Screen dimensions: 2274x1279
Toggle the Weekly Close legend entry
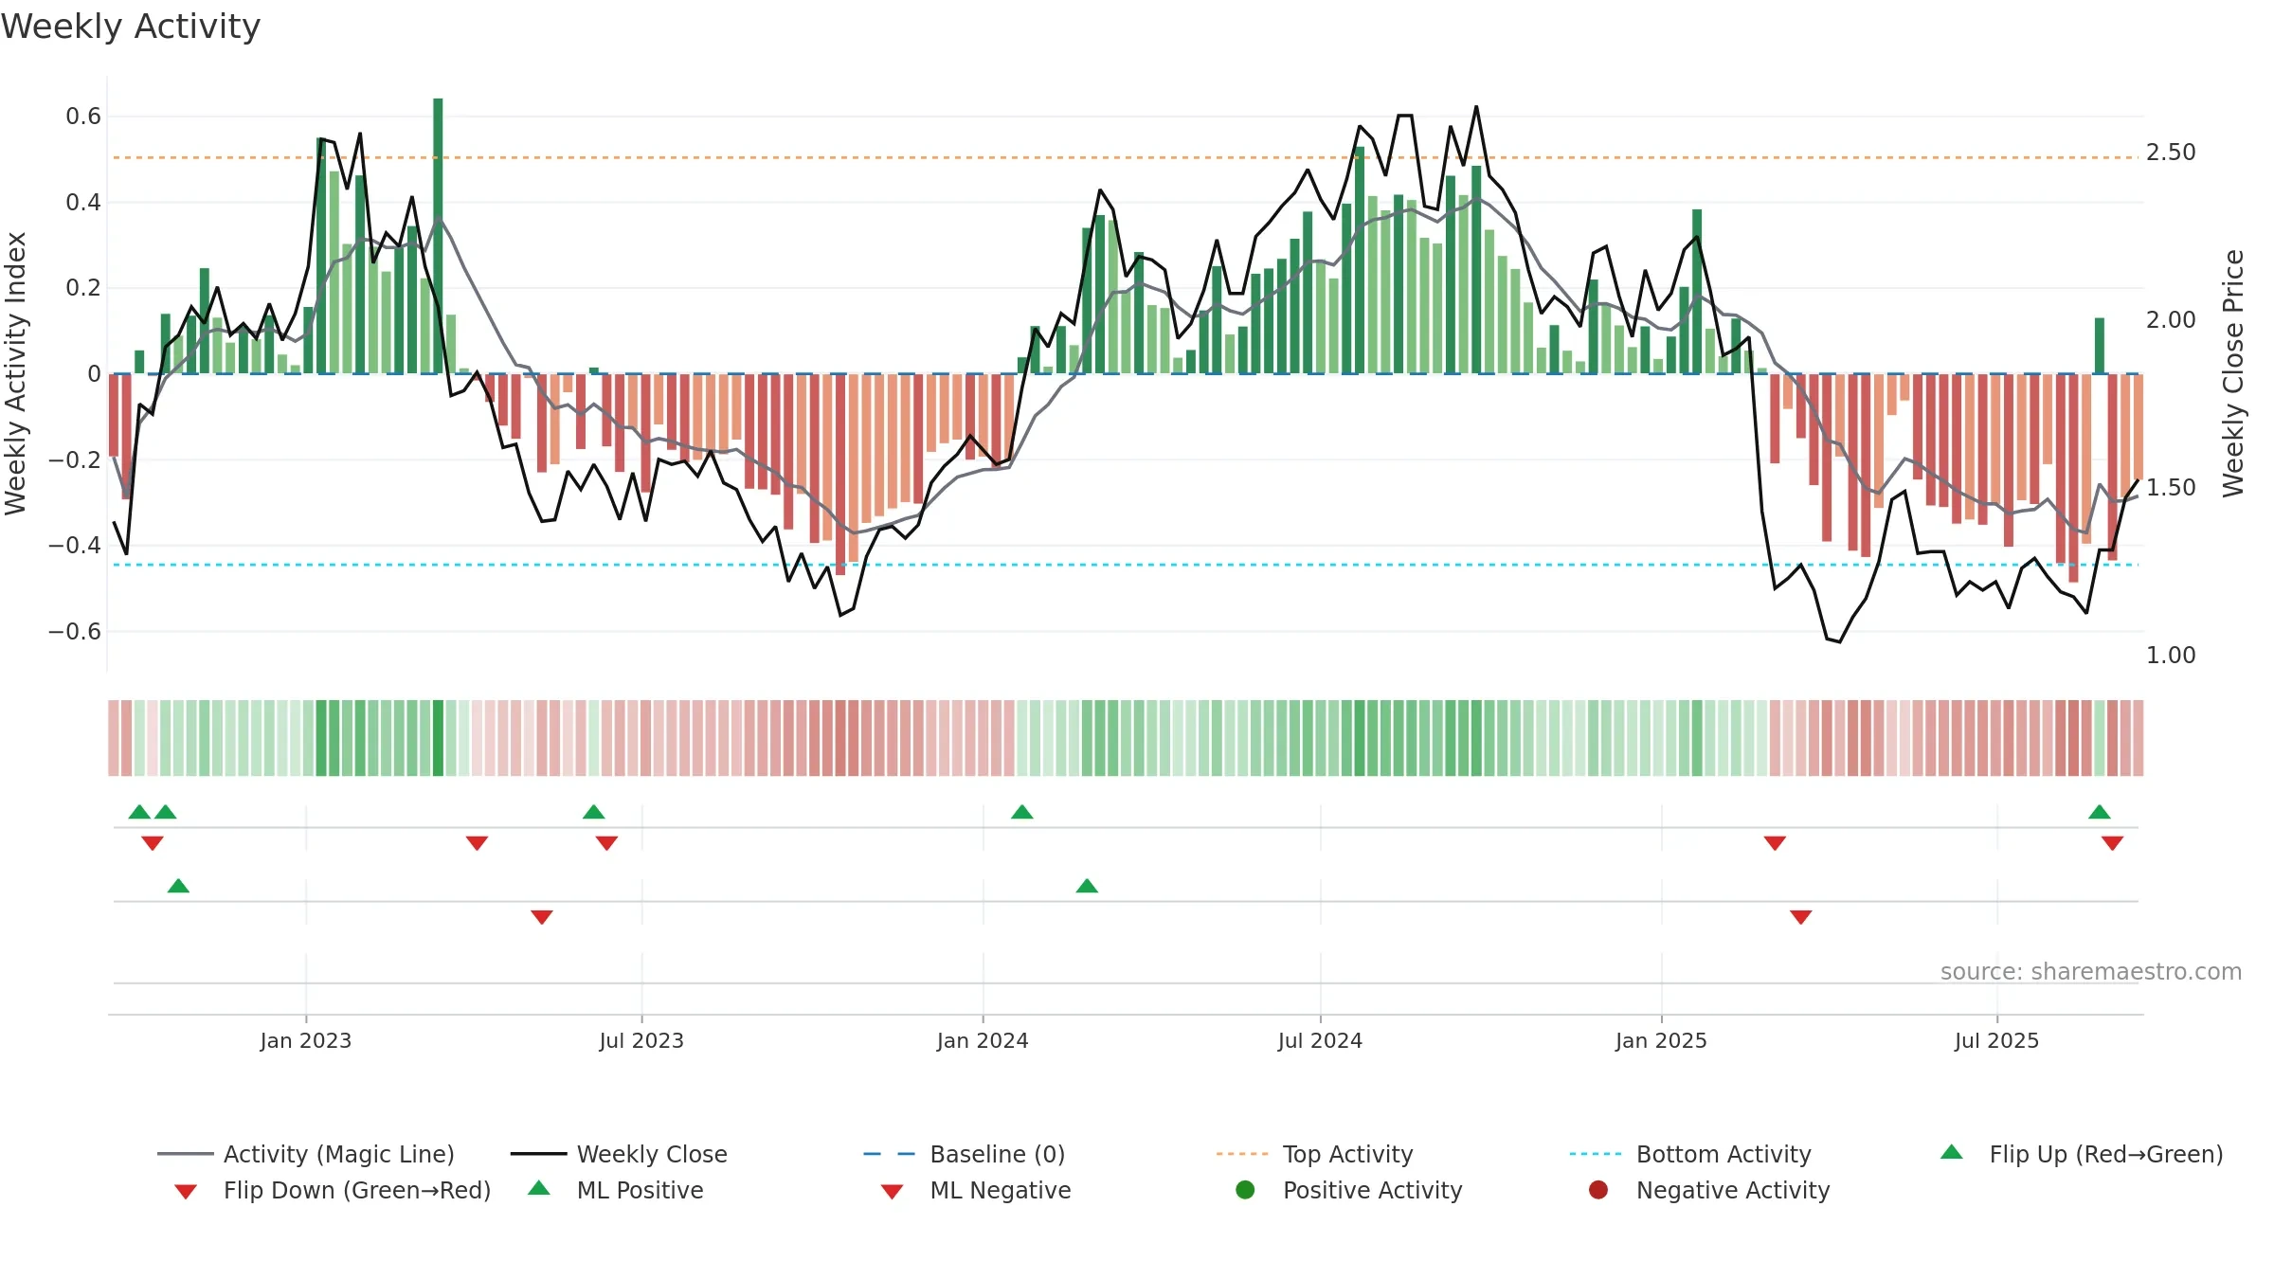coord(619,1154)
